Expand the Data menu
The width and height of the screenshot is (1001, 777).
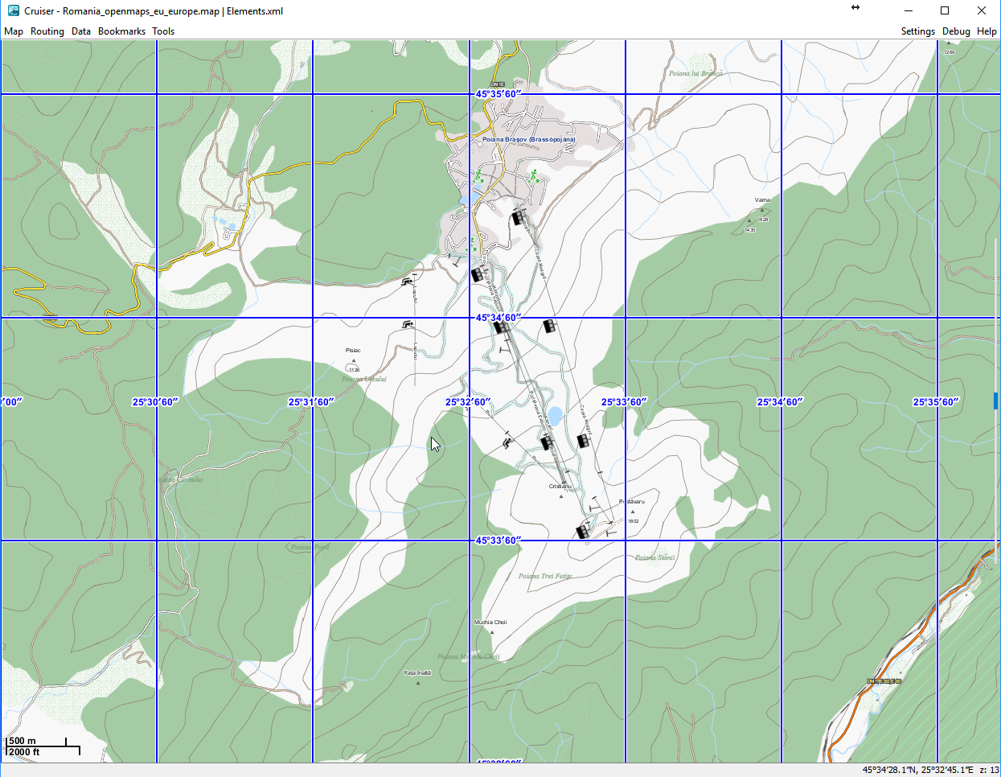[x=81, y=31]
